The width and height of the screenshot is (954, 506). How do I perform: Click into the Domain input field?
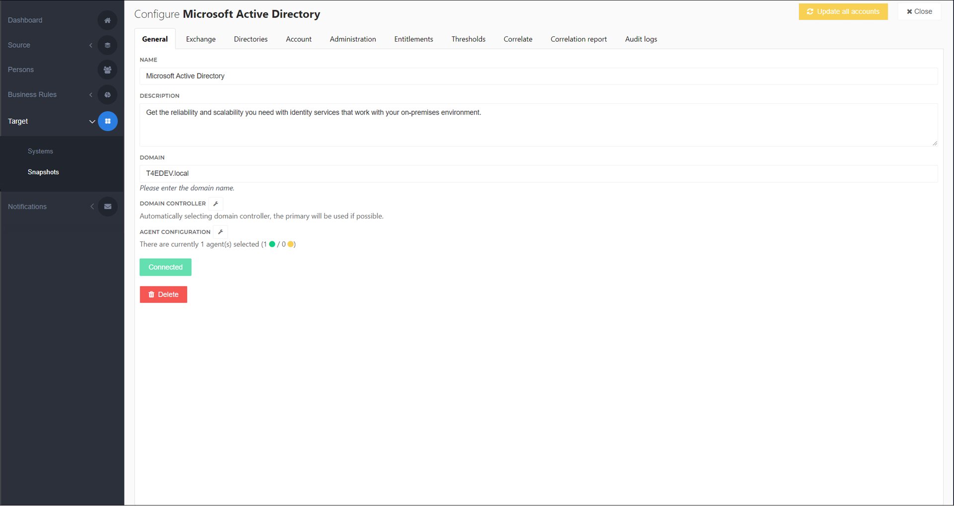pyautogui.click(x=539, y=173)
